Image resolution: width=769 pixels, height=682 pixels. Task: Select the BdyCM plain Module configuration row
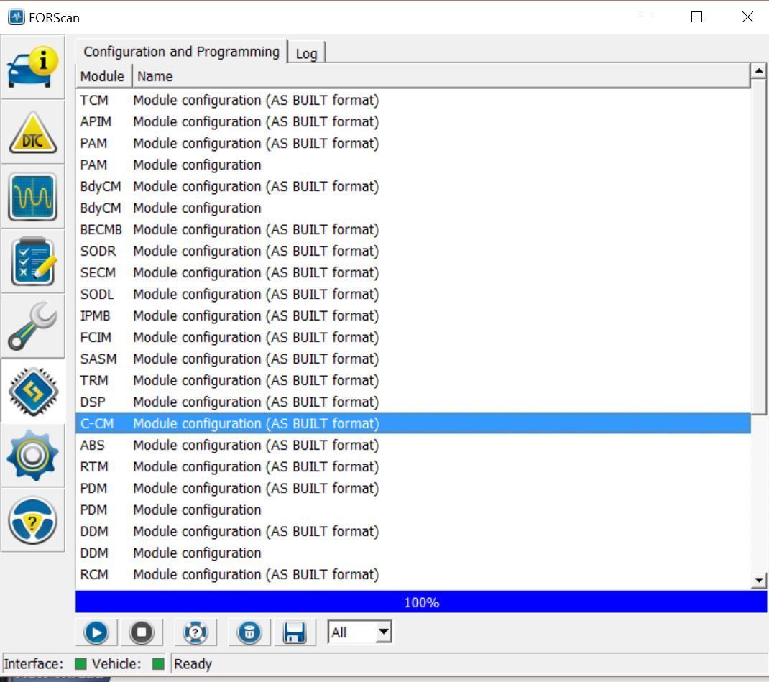click(413, 208)
